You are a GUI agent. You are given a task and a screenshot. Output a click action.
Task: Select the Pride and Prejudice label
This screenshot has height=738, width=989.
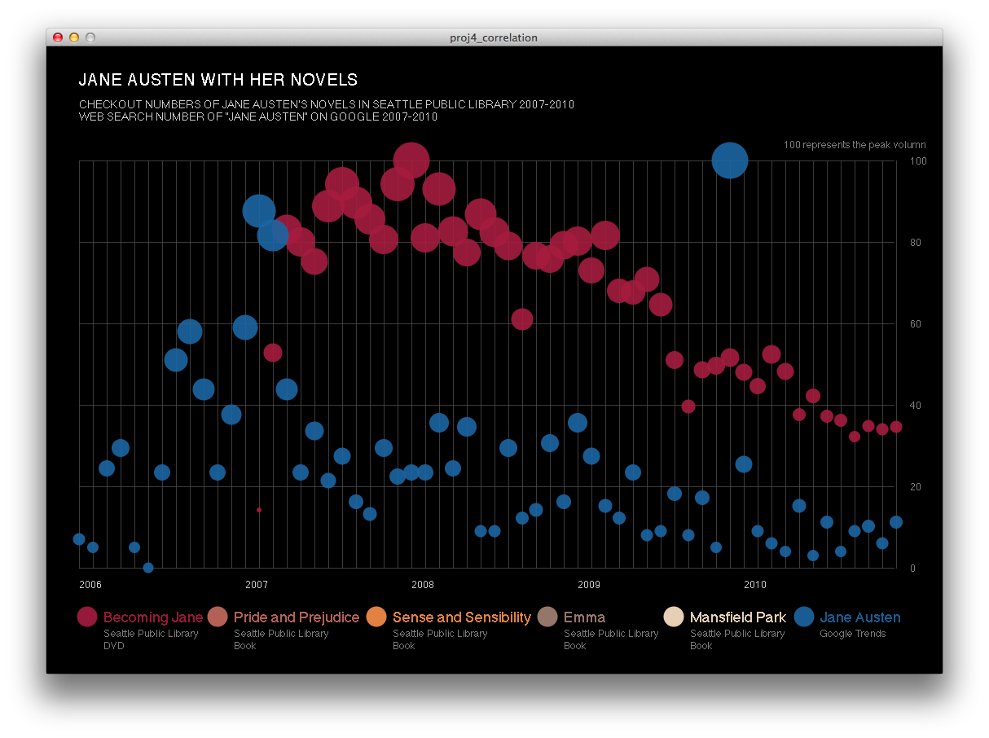[x=297, y=617]
